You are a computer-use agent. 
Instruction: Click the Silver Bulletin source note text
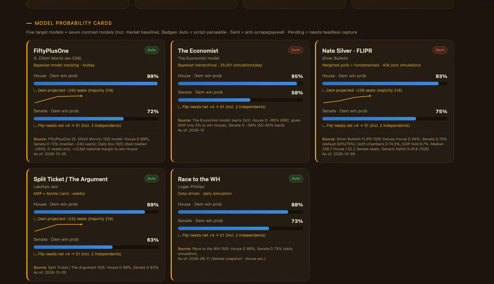[x=384, y=146]
